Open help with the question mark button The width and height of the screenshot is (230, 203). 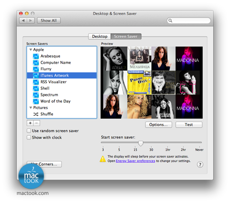coord(200,164)
